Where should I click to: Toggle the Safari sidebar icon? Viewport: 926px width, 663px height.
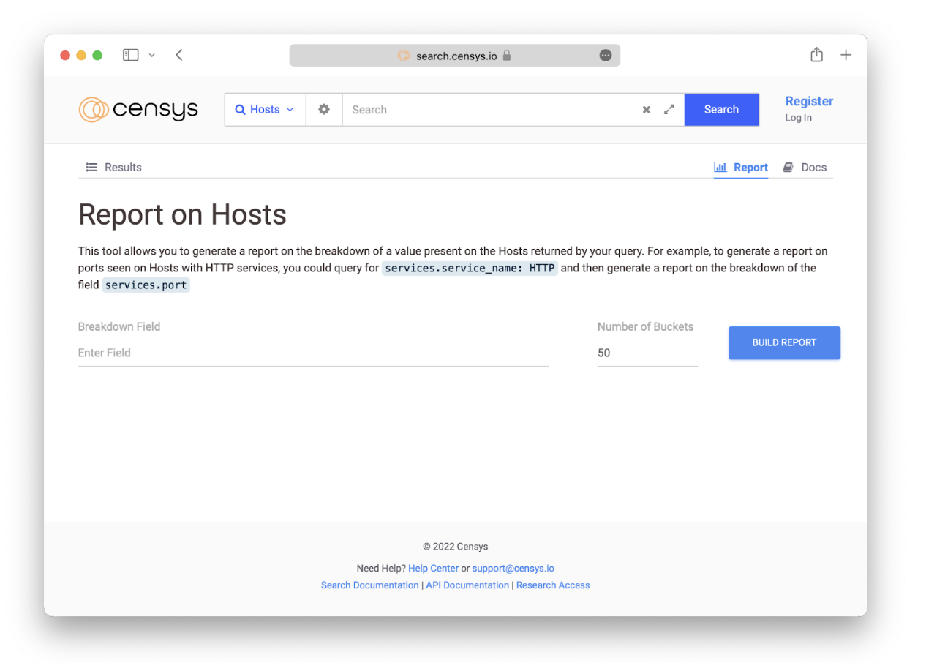point(131,55)
